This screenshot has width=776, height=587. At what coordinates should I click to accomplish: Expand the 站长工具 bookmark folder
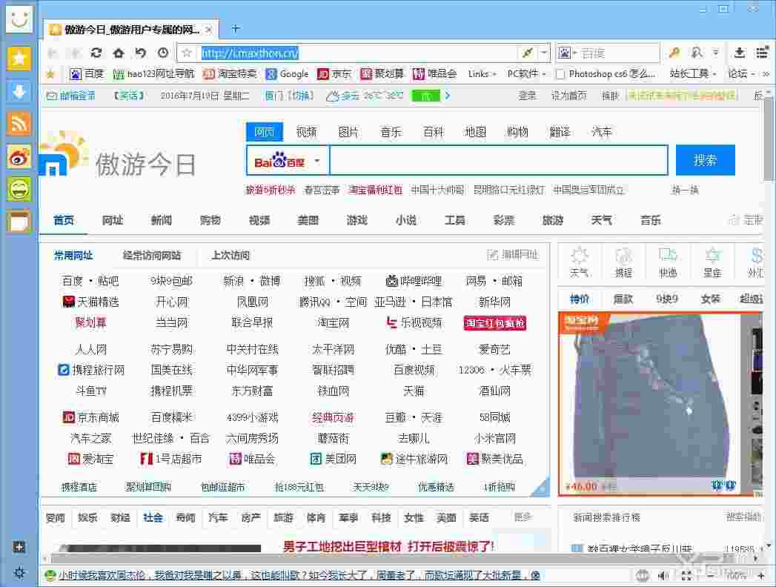pyautogui.click(x=693, y=74)
